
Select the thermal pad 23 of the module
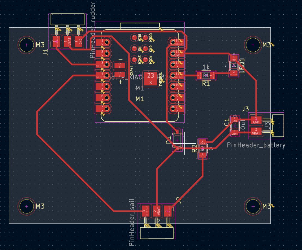click(x=151, y=79)
